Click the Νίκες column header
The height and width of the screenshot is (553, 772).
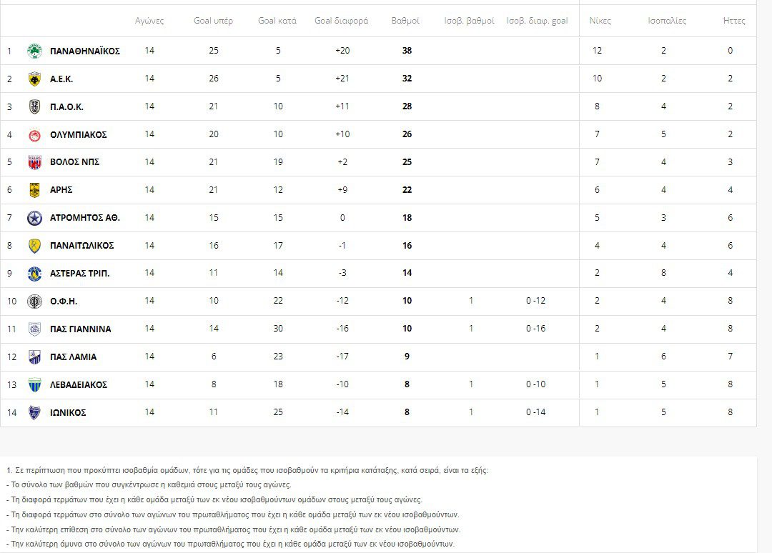point(600,21)
